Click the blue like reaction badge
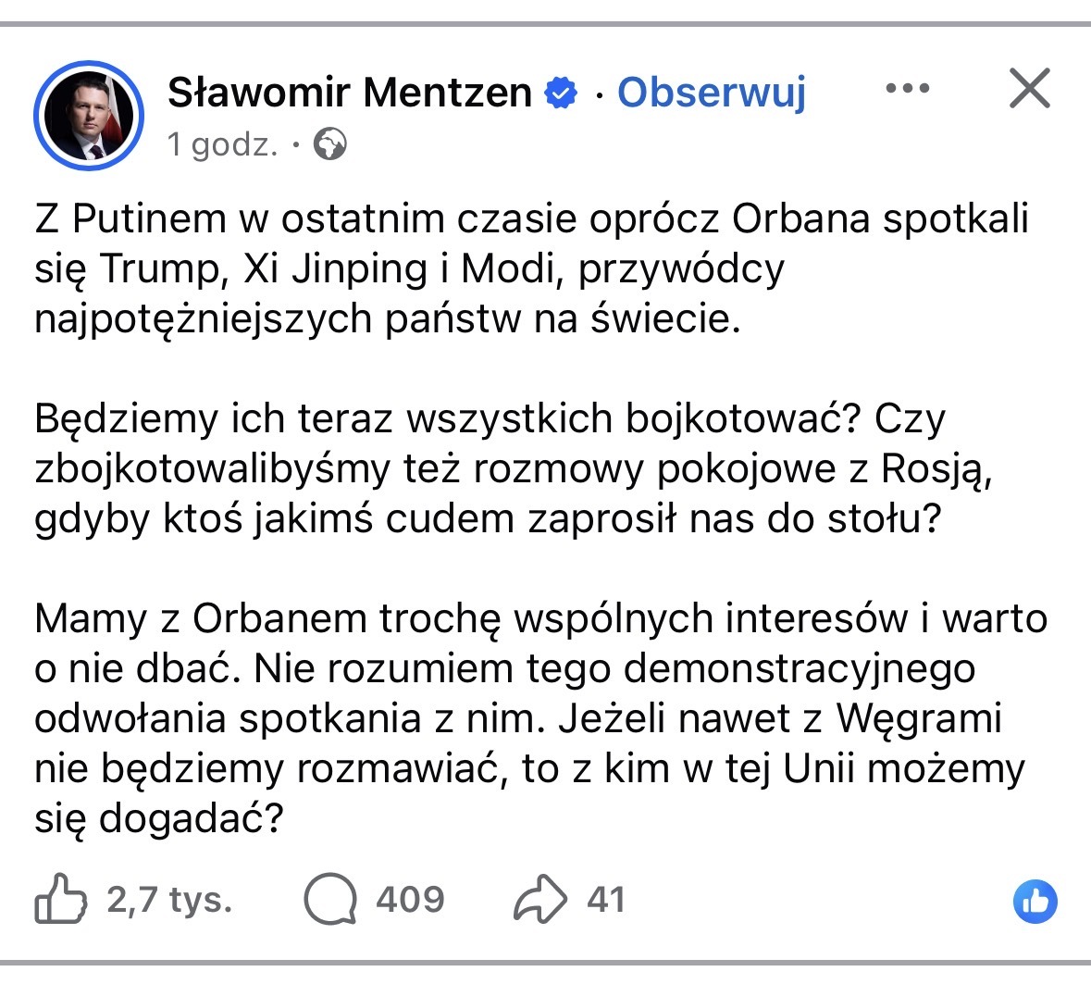The width and height of the screenshot is (1091, 984). click(1035, 901)
